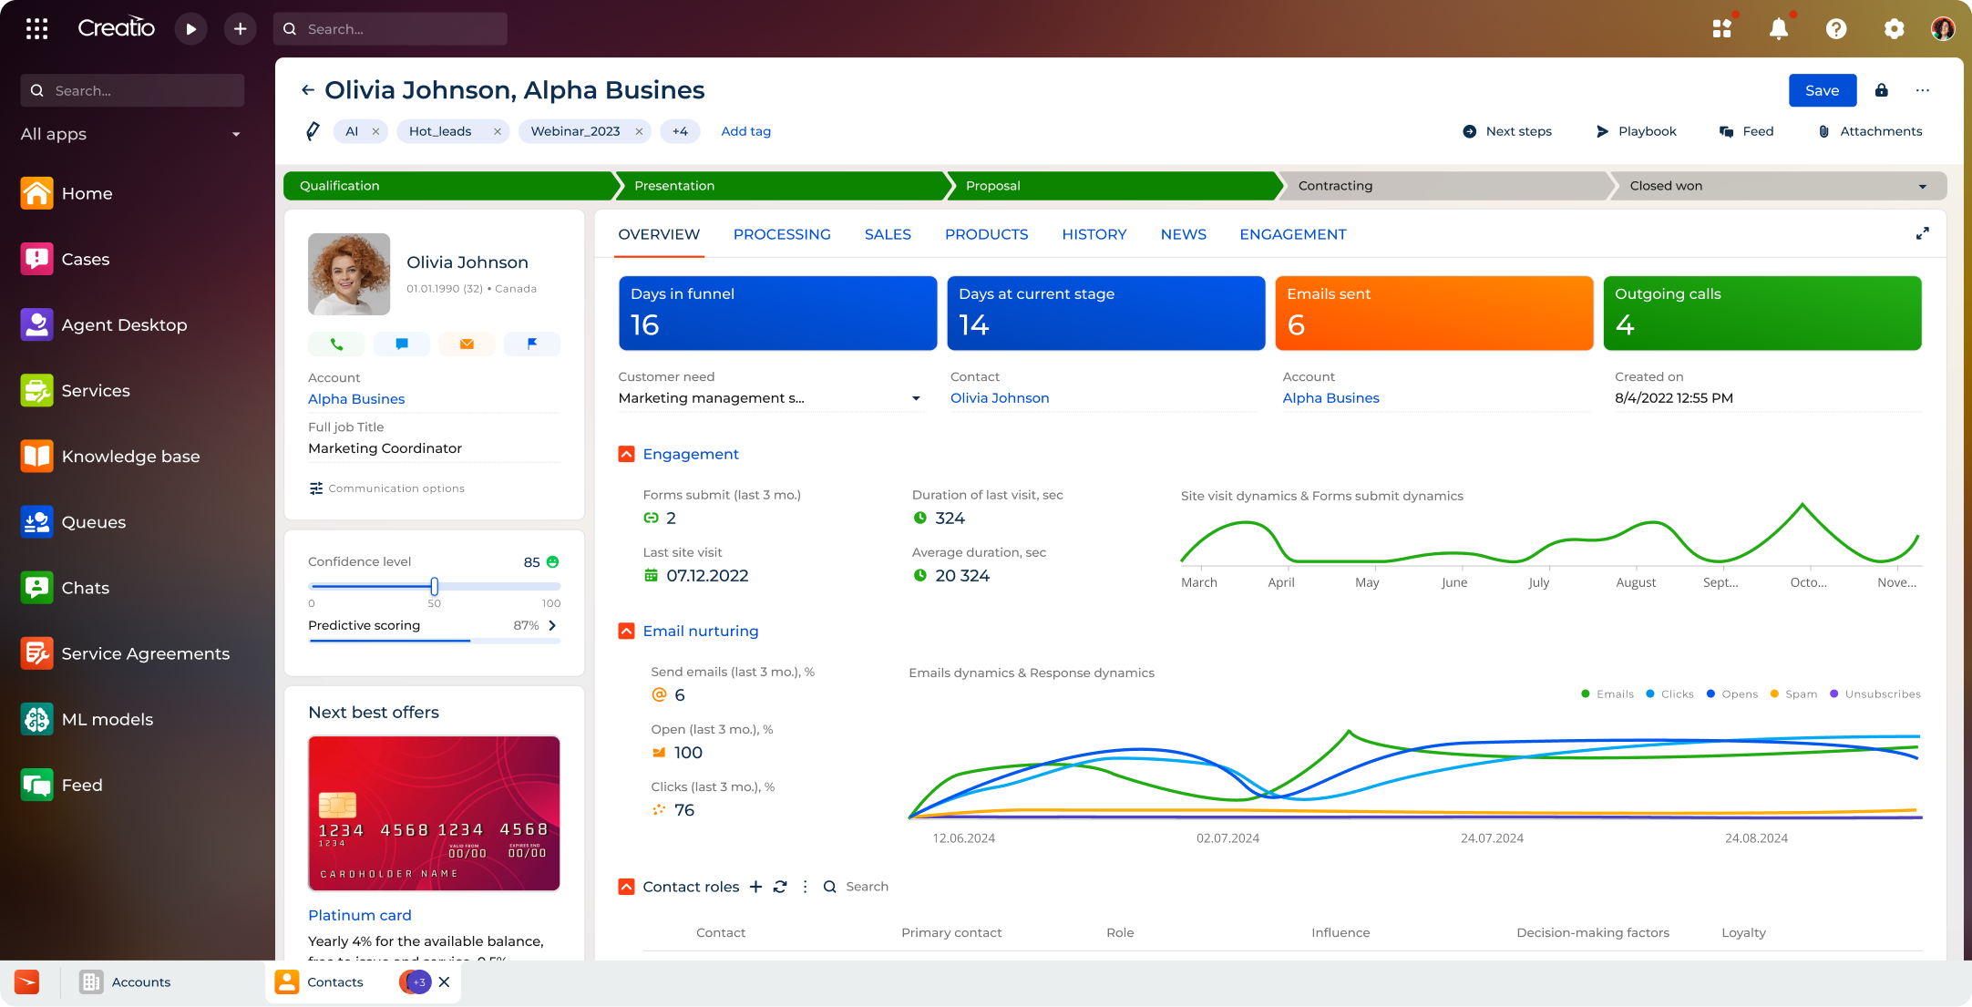Open the Alpha Busines account link
Image resolution: width=1972 pixels, height=1007 pixels.
coord(356,398)
